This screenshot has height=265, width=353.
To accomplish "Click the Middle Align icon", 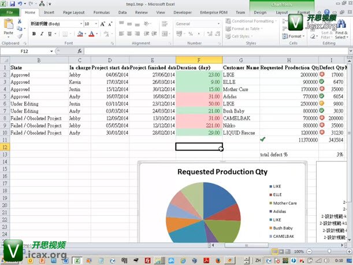I will tap(129, 24).
